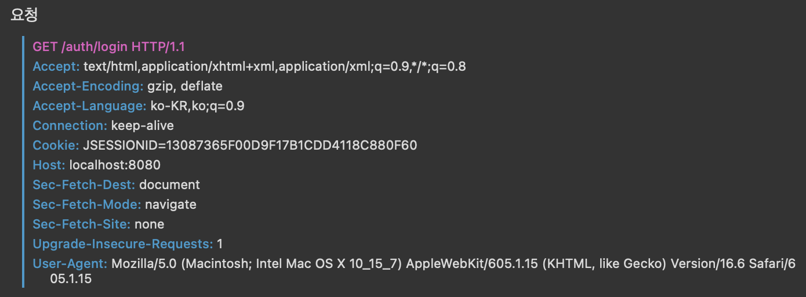Click the GET /auth/login HTTP/1.1 request line
Viewport: 806px width, 297px height.
[x=109, y=47]
